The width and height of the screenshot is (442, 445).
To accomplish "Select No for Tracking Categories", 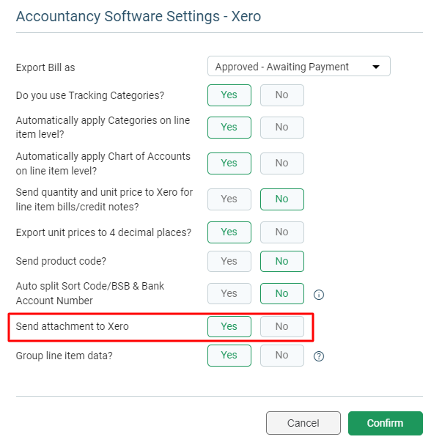I will [x=282, y=95].
